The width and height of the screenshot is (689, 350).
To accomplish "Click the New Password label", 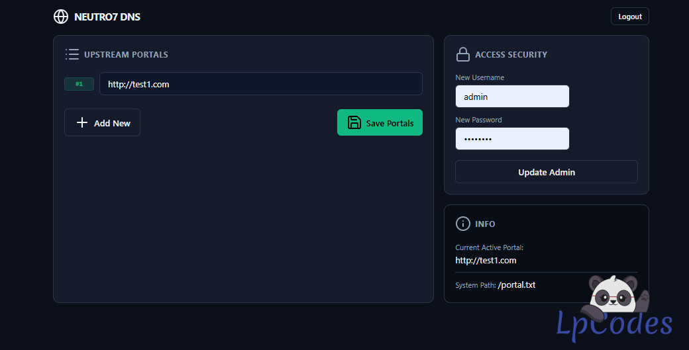I will point(478,120).
